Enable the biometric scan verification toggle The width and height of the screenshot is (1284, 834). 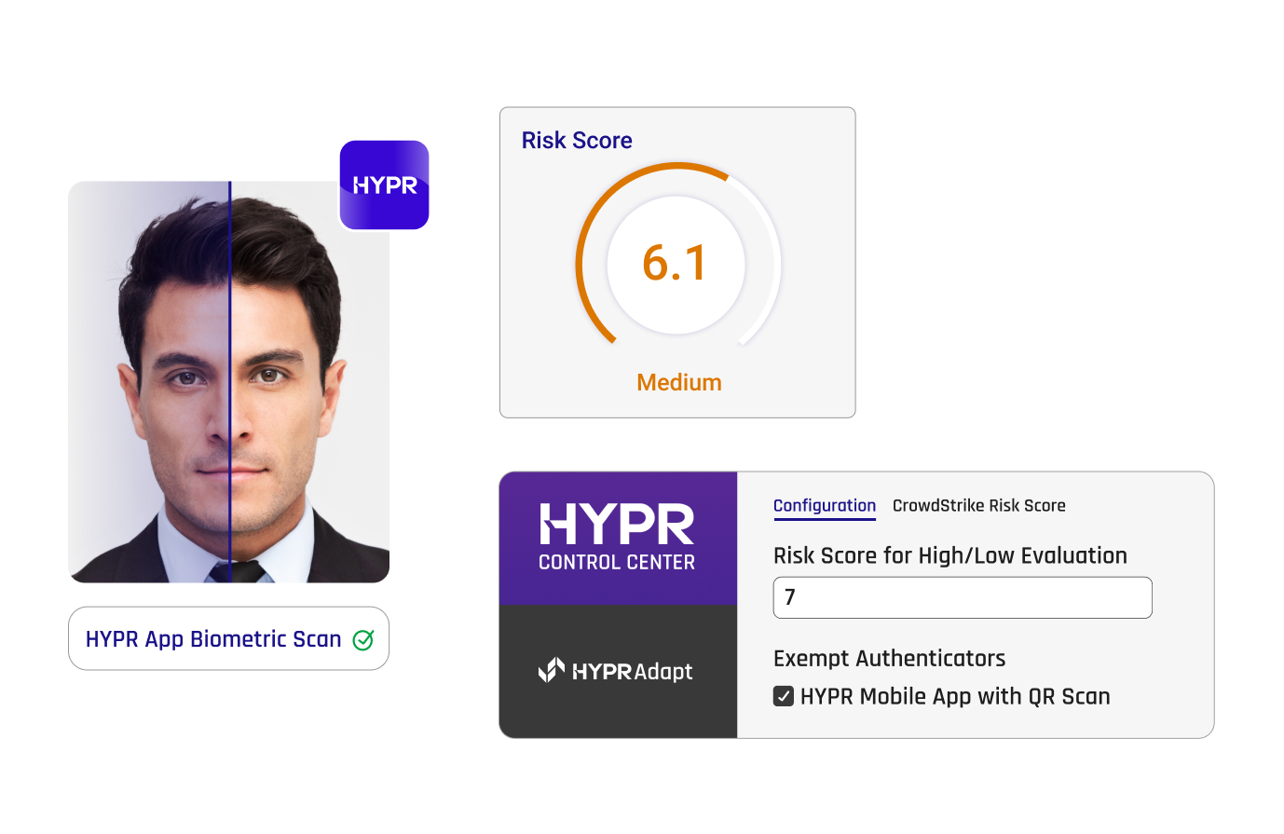point(363,638)
